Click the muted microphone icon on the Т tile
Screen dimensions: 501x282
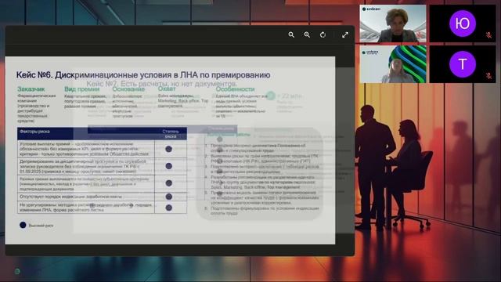(488, 76)
